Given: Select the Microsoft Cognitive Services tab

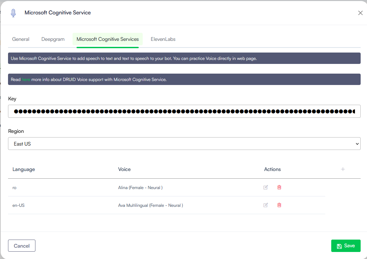Looking at the screenshot, I should click(x=108, y=39).
